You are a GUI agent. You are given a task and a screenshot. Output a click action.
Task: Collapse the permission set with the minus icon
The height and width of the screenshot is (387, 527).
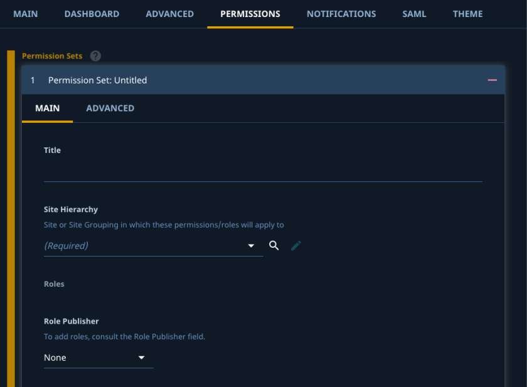click(x=492, y=80)
